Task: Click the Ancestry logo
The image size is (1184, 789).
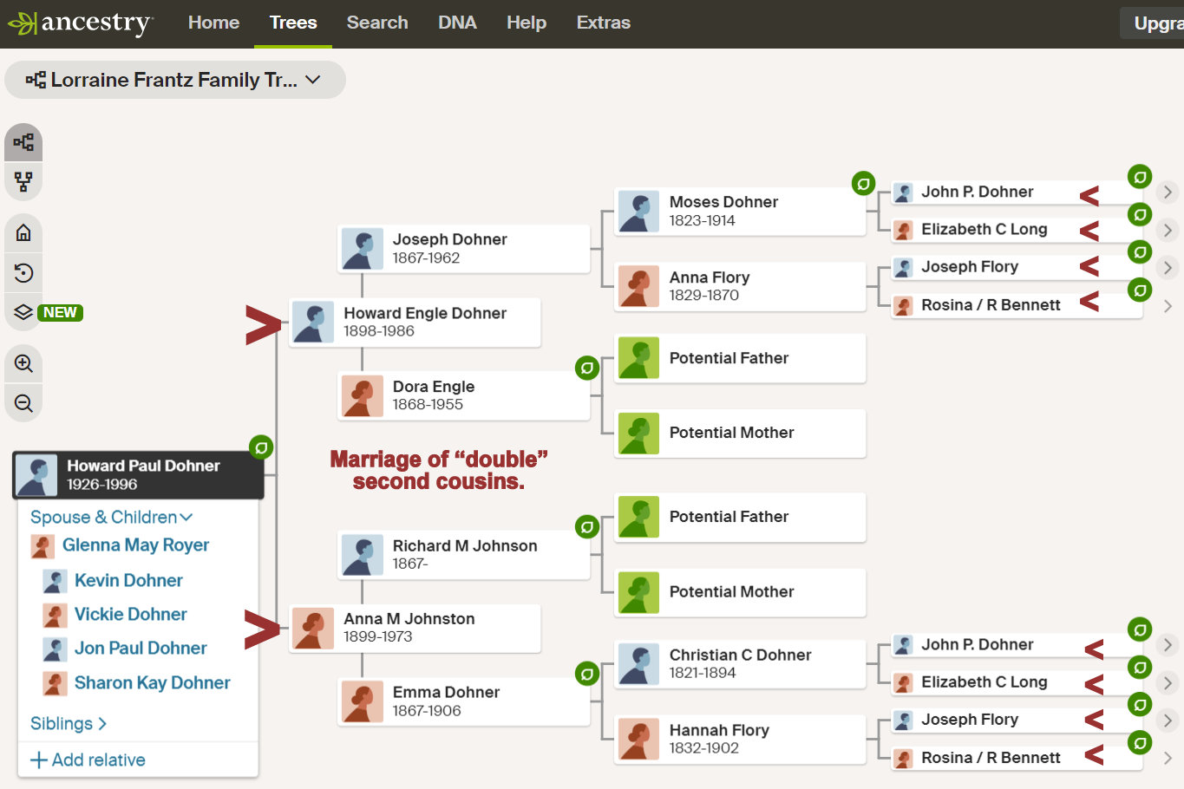Action: pyautogui.click(x=81, y=23)
